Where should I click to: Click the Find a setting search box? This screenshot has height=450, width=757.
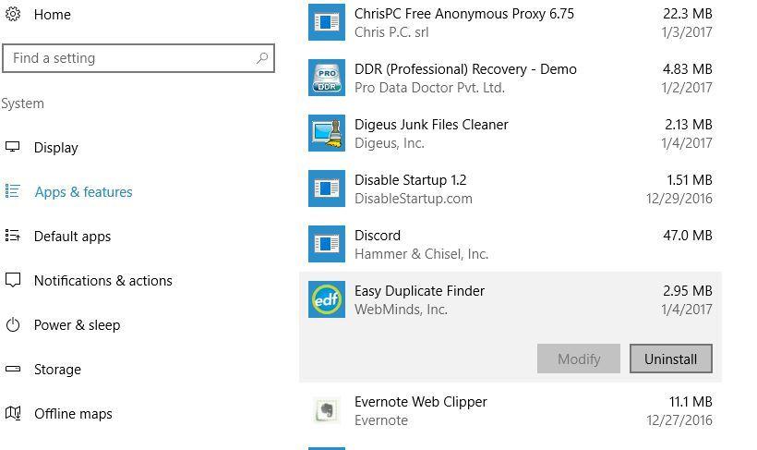(x=138, y=58)
